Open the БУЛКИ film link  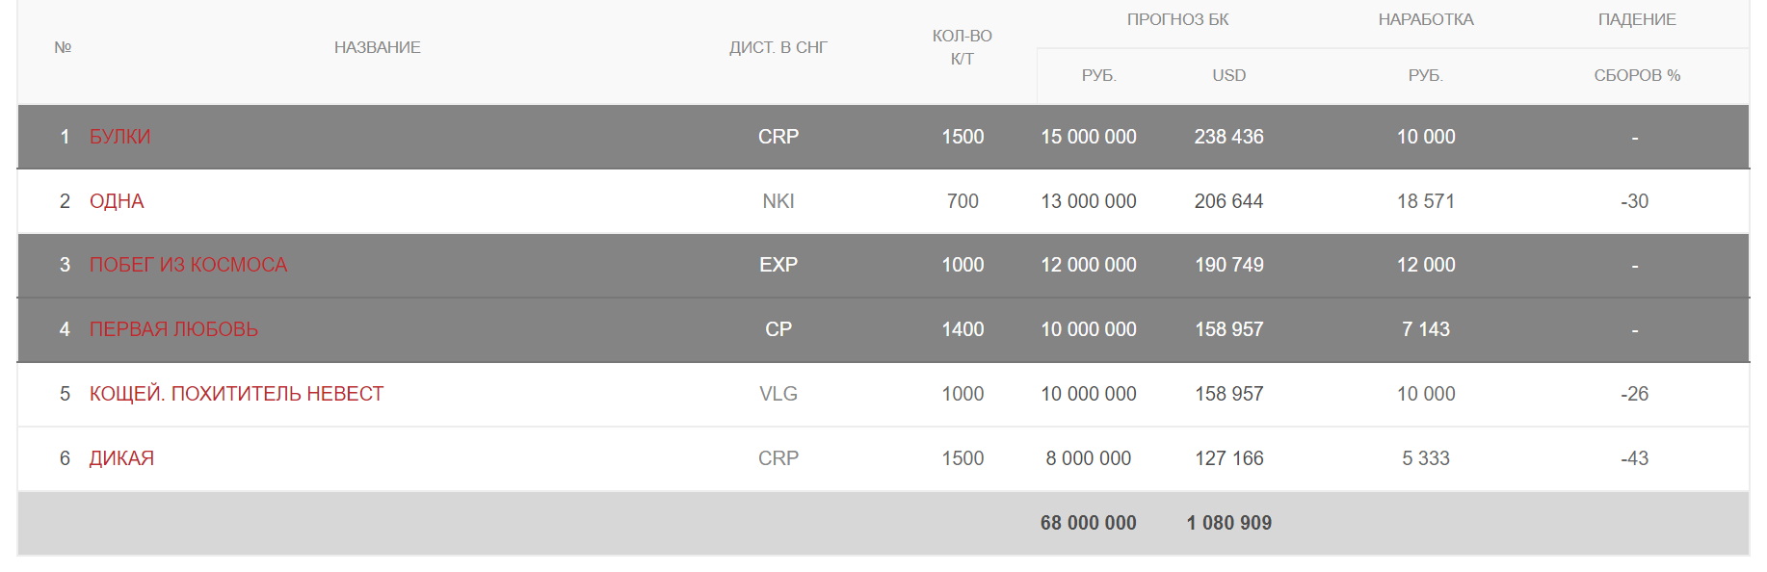click(119, 137)
